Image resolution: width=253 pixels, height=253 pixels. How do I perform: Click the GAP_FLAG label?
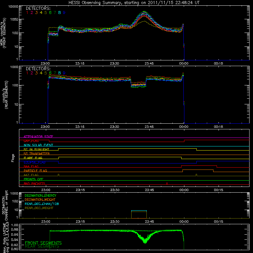[x=31, y=141]
